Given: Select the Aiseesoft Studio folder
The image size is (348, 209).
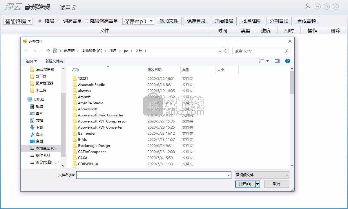Looking at the screenshot, I should (91, 84).
